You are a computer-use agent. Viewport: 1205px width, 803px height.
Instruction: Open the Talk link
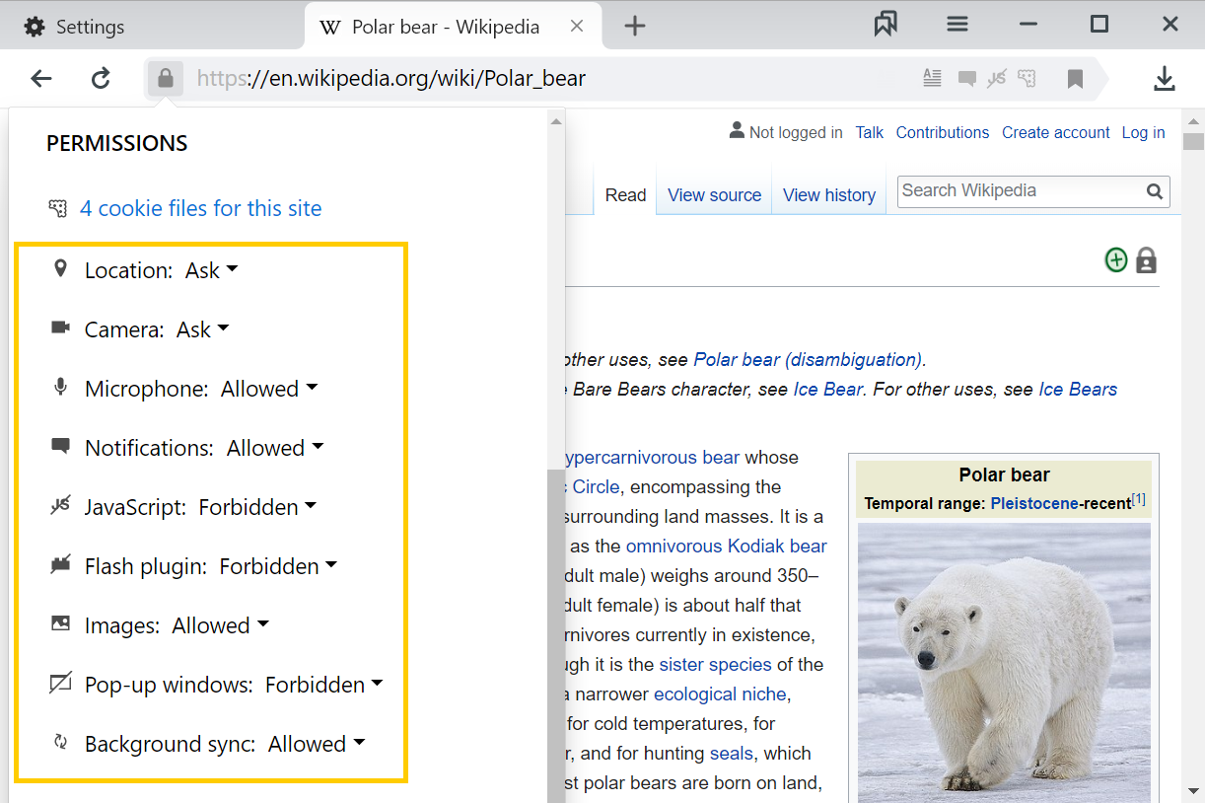click(x=870, y=132)
